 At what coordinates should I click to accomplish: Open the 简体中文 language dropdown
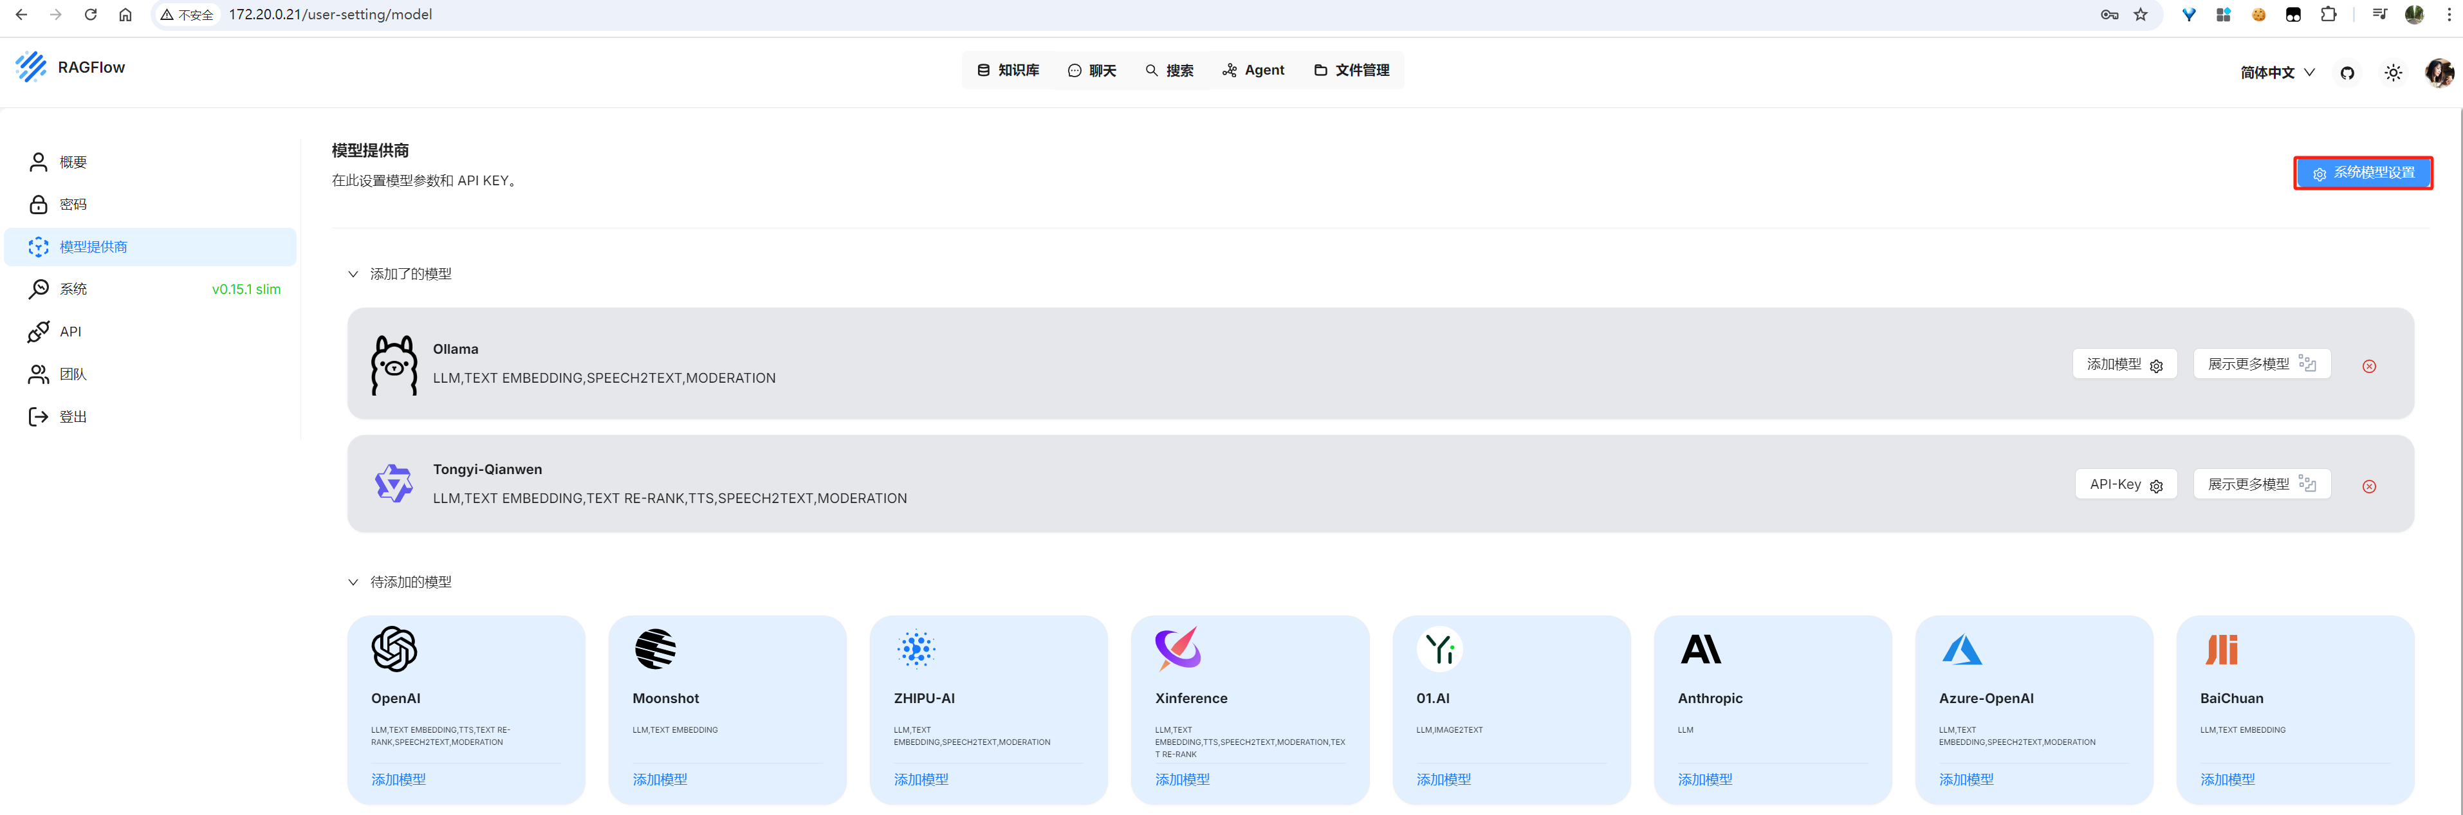coord(2276,73)
